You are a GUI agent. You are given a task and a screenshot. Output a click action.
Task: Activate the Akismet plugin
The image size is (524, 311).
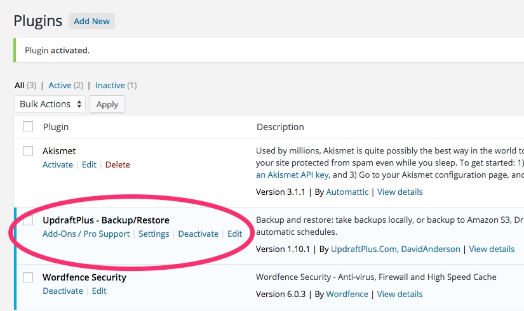pos(57,164)
